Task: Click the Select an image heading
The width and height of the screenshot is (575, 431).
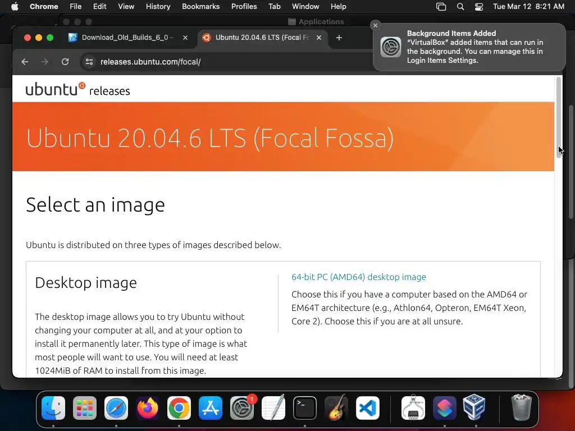Action: 95,204
